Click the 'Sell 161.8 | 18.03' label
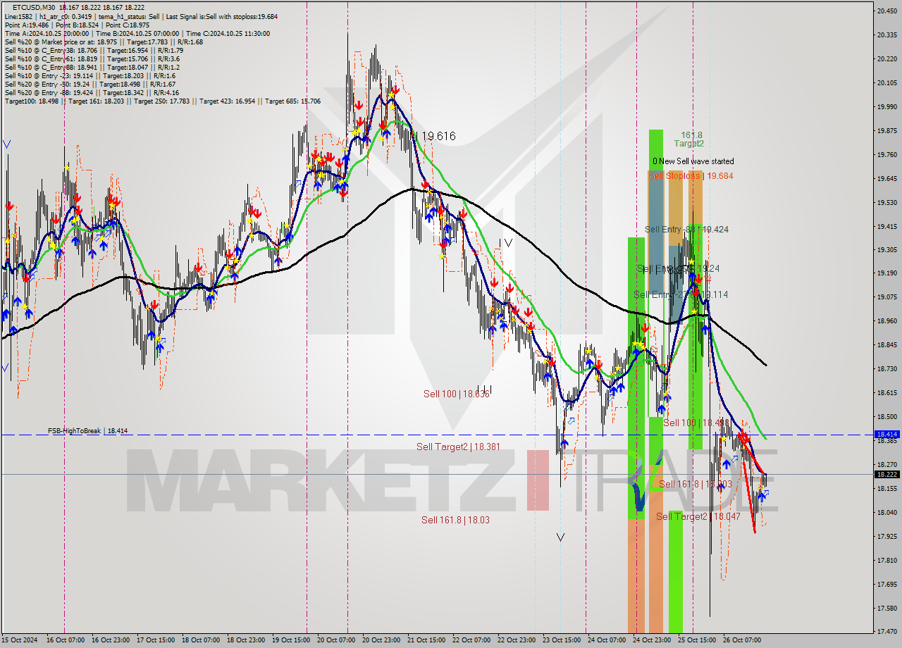Viewport: 902px width, 648px height. 455,520
